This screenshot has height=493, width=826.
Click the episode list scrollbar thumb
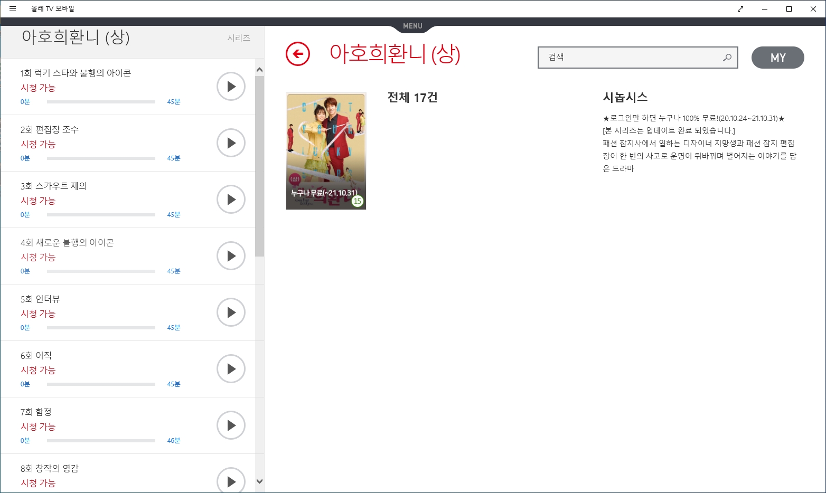[x=259, y=166]
